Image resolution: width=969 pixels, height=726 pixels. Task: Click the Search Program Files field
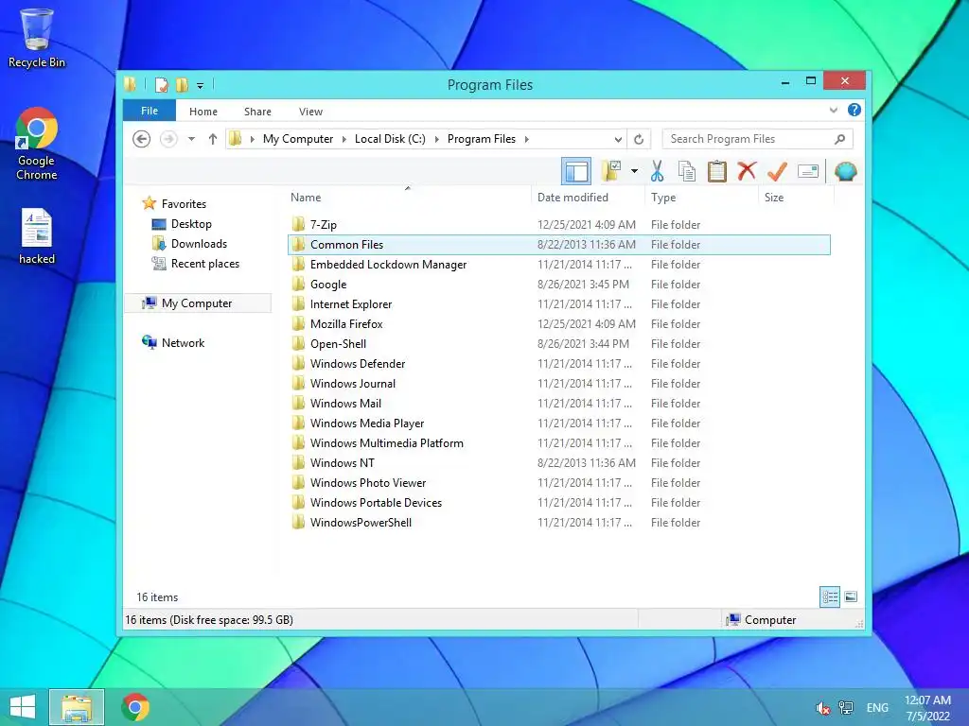pos(757,139)
